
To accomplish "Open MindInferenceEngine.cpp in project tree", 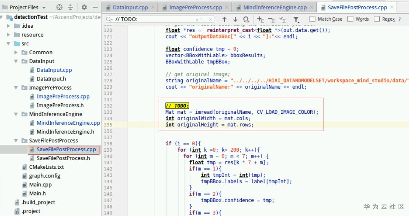I will [x=68, y=123].
